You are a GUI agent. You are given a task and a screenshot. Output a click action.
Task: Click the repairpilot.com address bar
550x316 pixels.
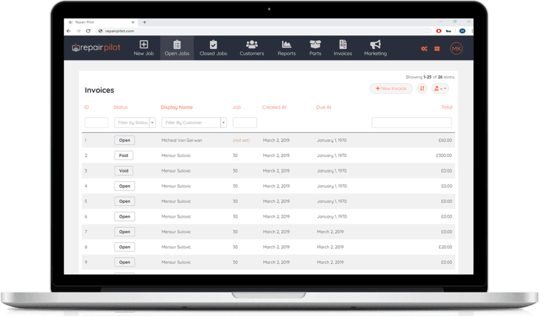tap(263, 31)
